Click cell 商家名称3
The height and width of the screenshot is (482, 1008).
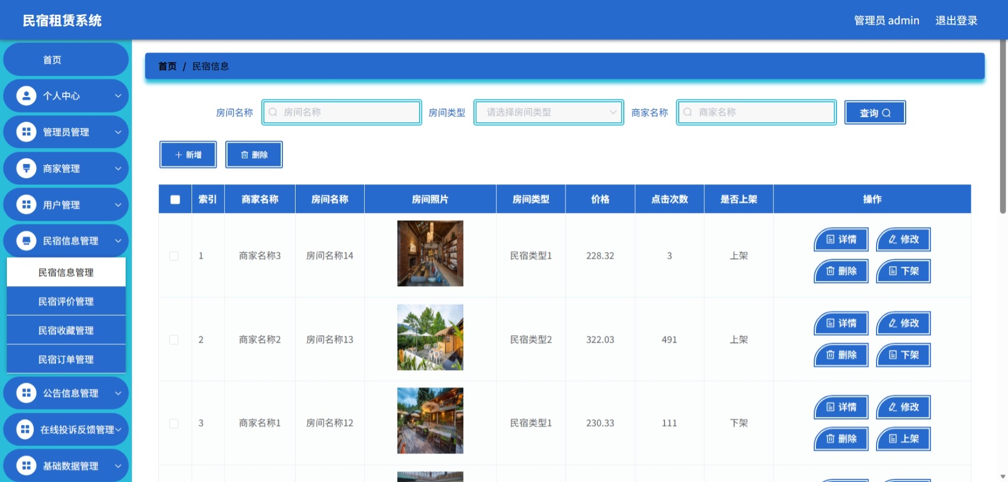point(260,256)
